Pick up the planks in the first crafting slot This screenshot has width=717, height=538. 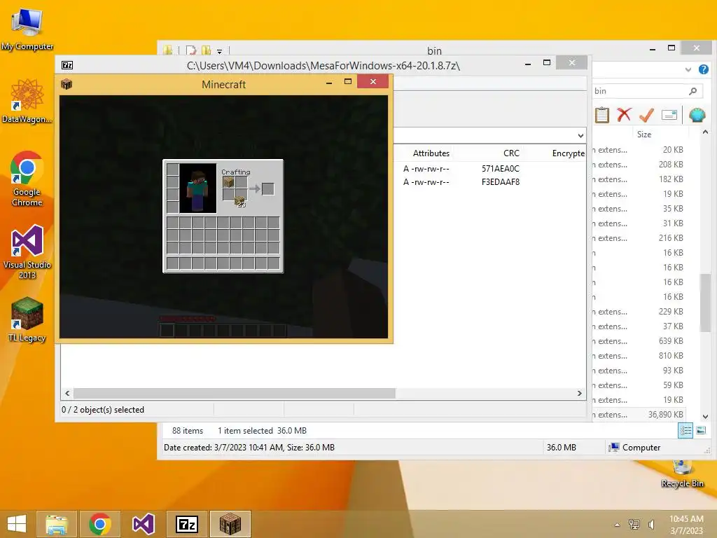tap(229, 182)
